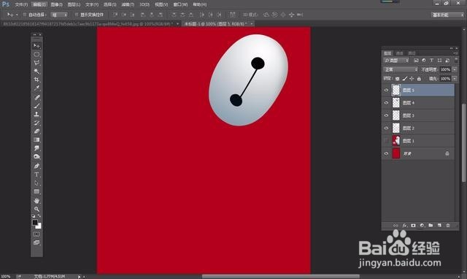Viewport: 467px width, 279px height.
Task: Select the Horizontal Type tool
Action: pos(36,175)
